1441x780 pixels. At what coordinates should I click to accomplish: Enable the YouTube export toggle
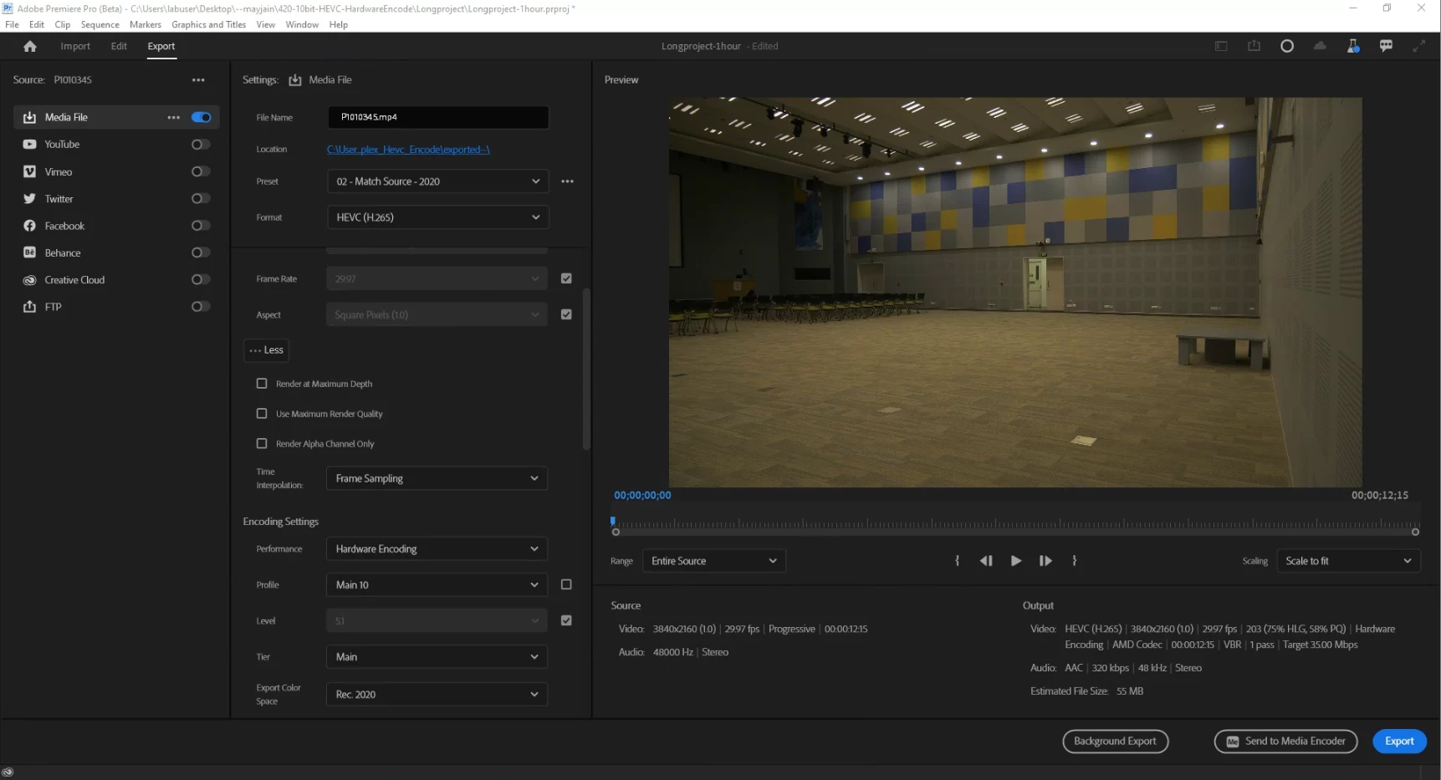pos(200,145)
